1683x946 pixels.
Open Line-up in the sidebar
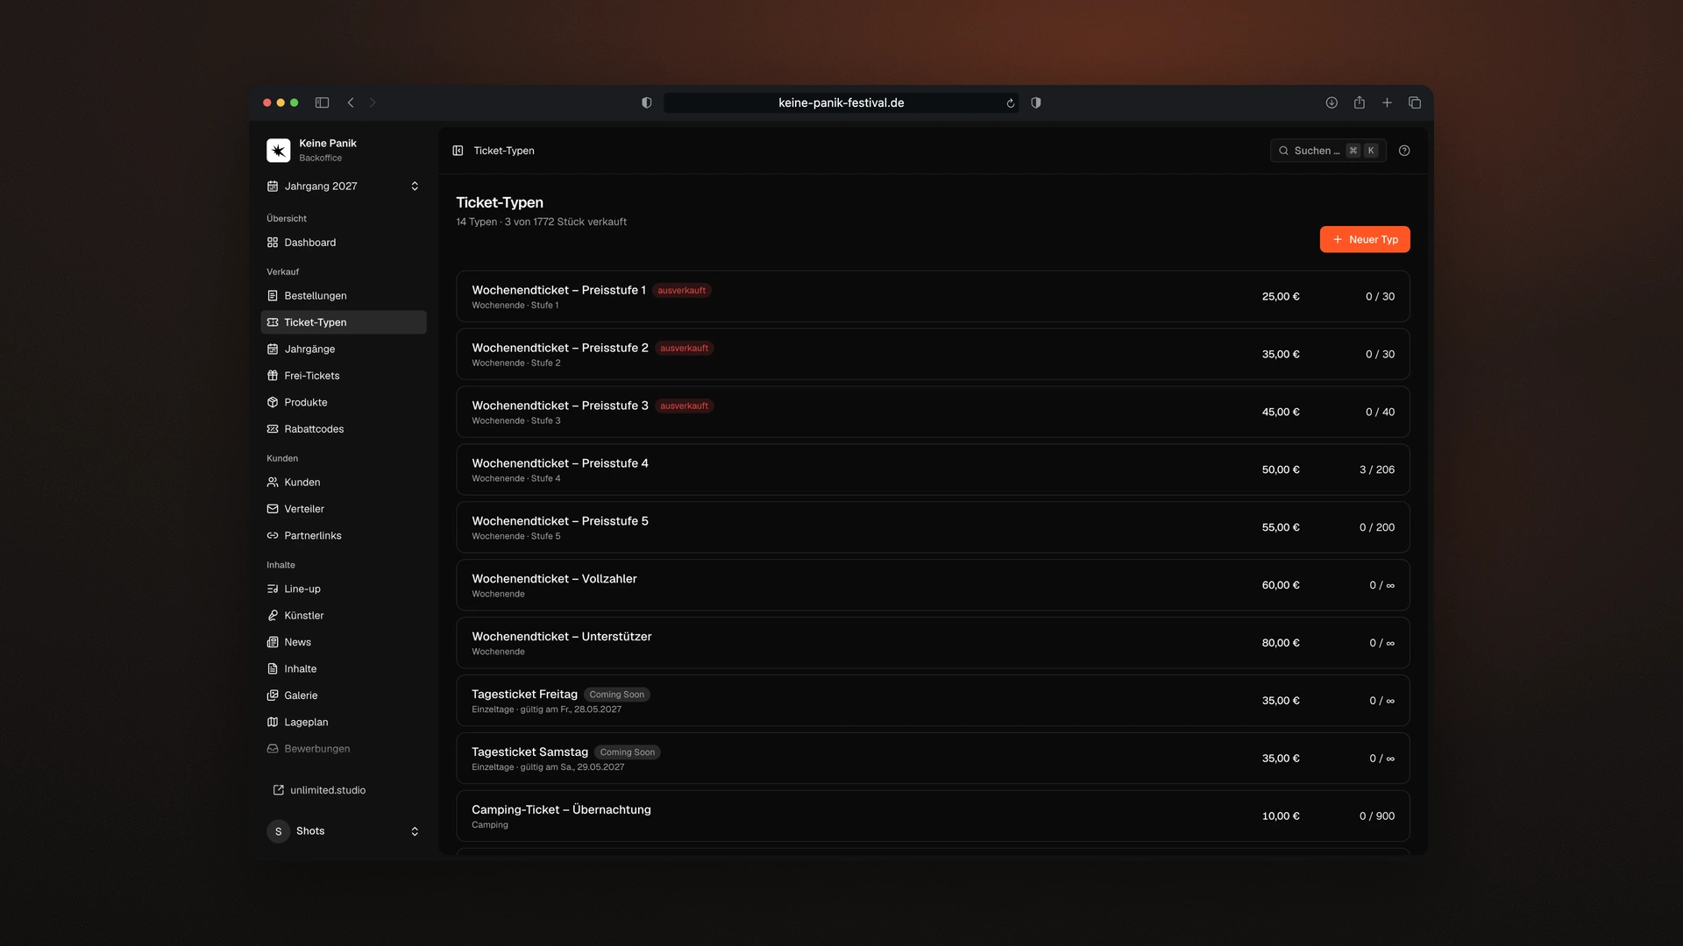pos(344,589)
